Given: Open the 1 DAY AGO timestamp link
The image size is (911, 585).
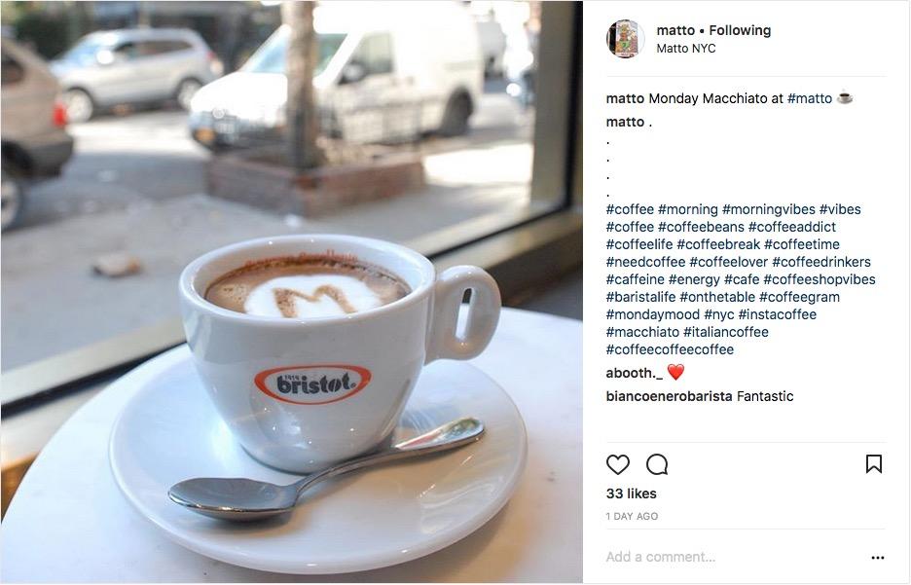Looking at the screenshot, I should click(x=632, y=517).
